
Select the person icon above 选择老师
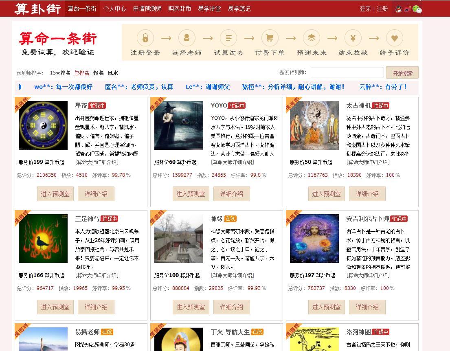[x=187, y=37]
